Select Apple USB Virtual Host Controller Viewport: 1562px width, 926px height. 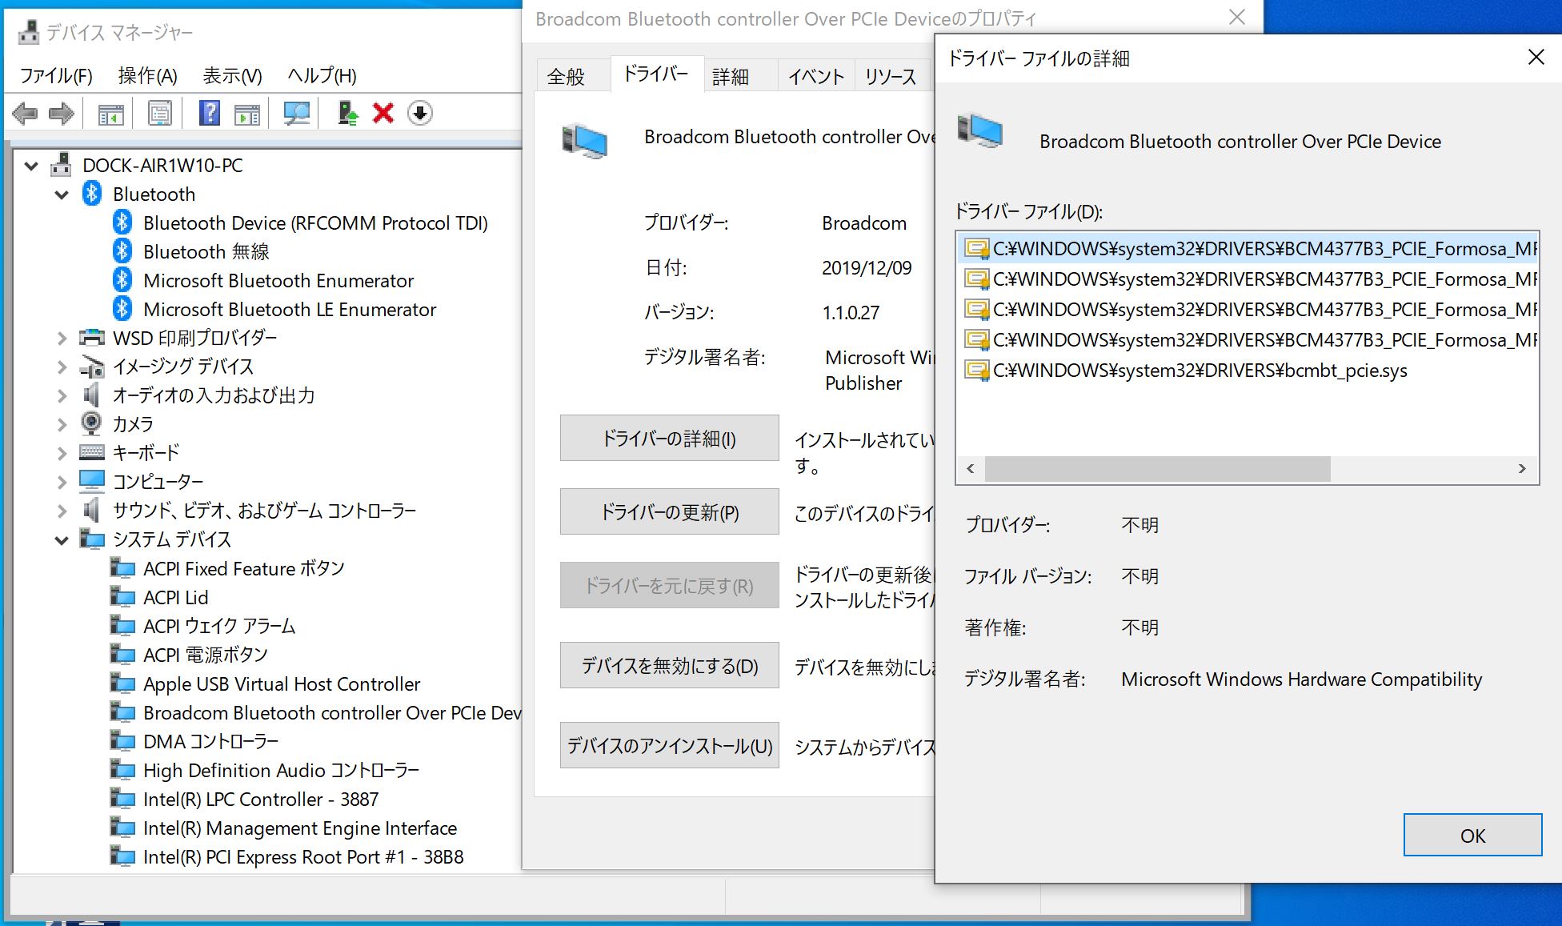pyautogui.click(x=281, y=684)
